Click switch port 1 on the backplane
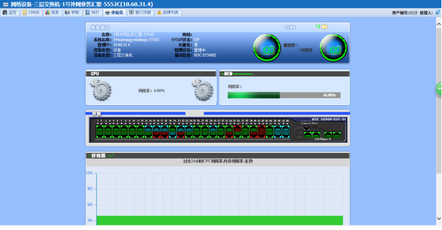 99,129
